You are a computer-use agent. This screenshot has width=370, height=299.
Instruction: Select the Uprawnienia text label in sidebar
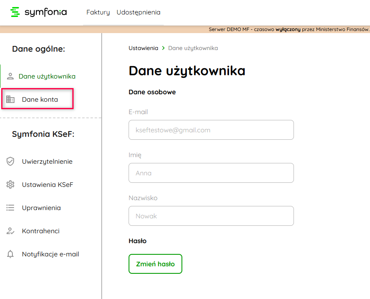point(41,208)
